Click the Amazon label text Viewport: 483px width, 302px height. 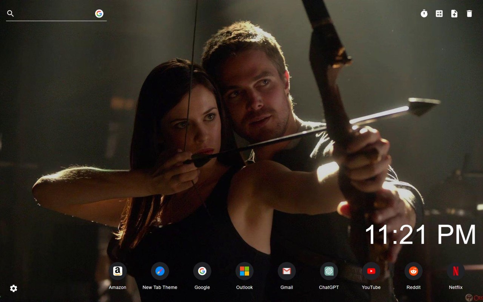click(118, 287)
